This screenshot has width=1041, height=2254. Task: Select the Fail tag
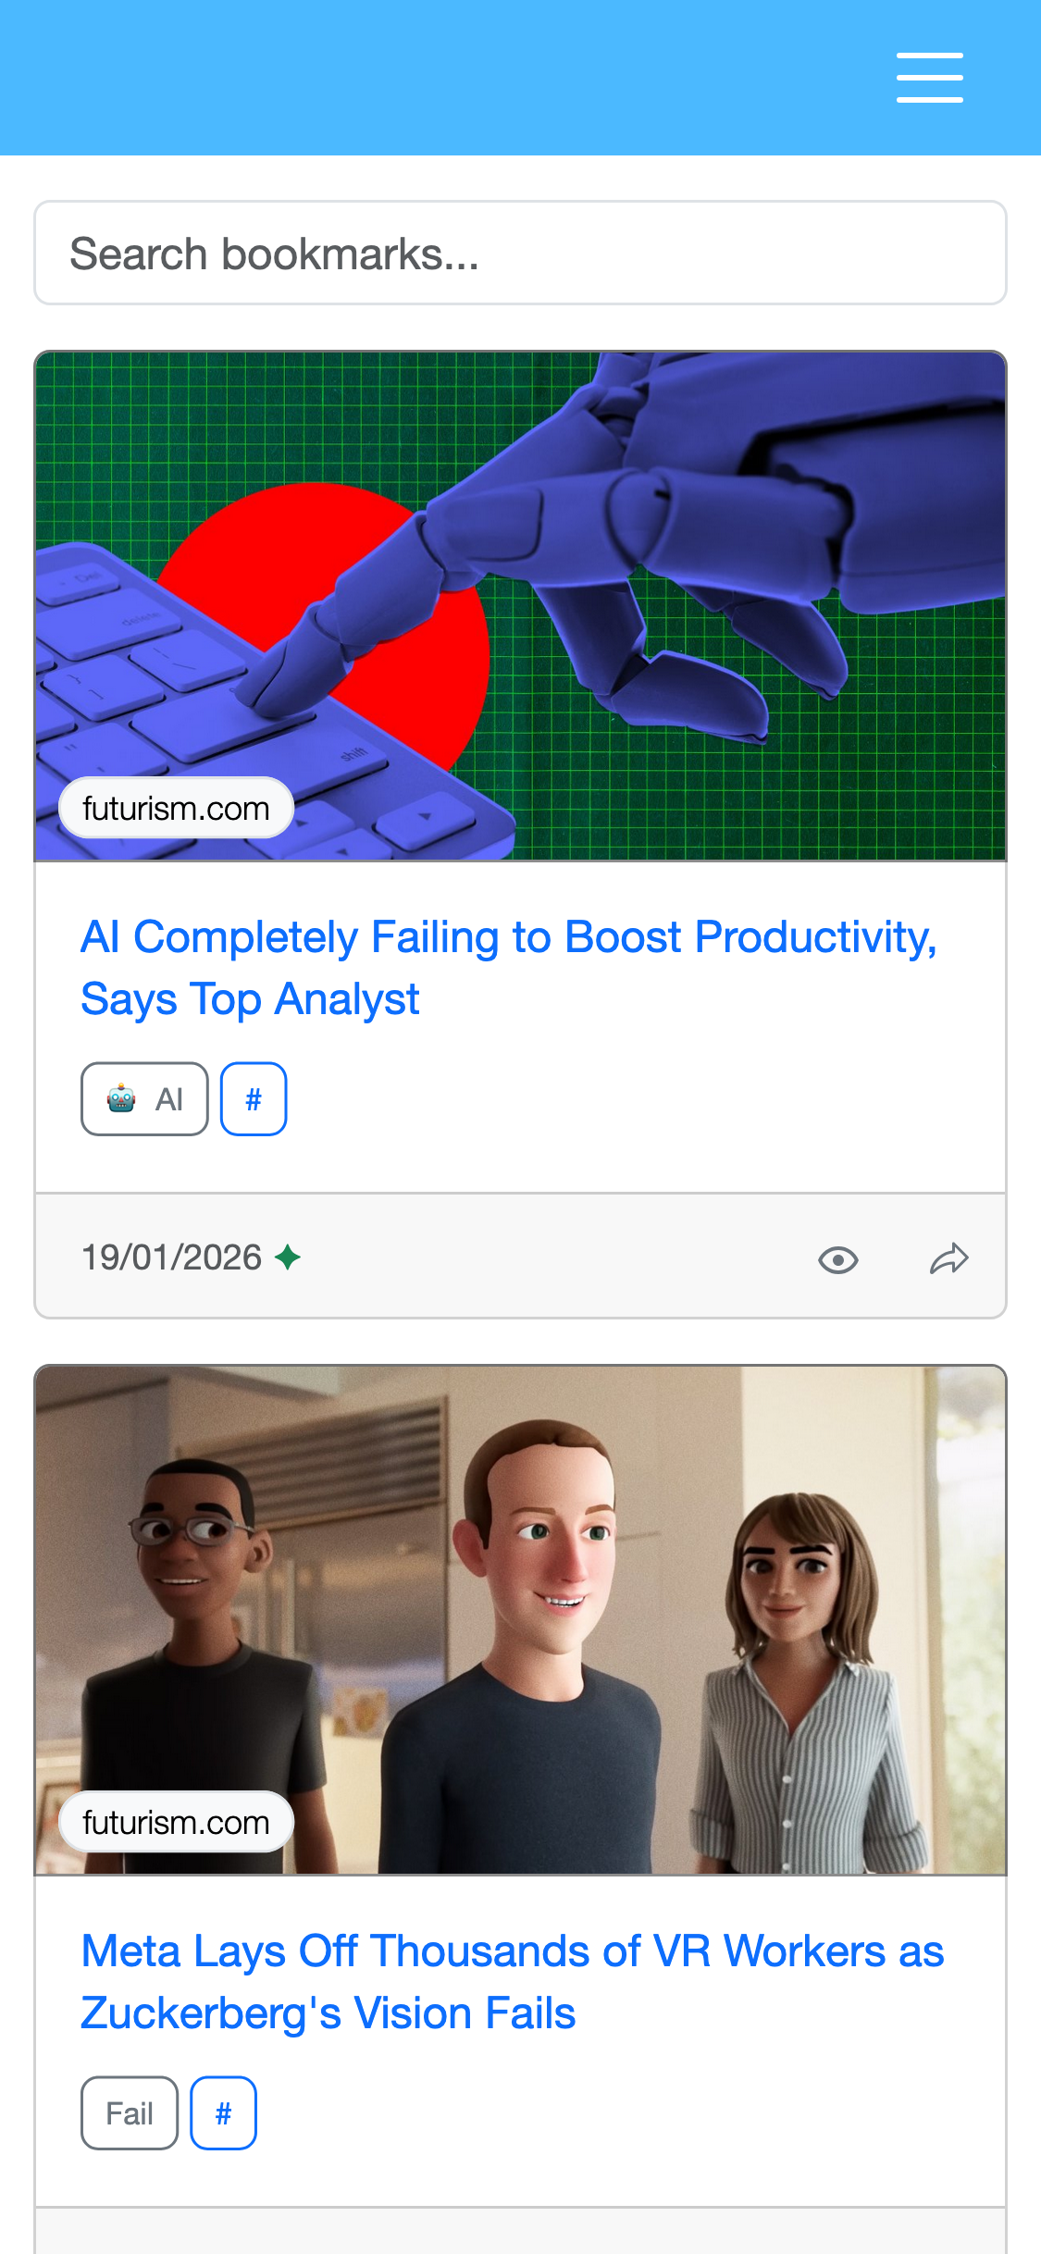click(130, 2113)
